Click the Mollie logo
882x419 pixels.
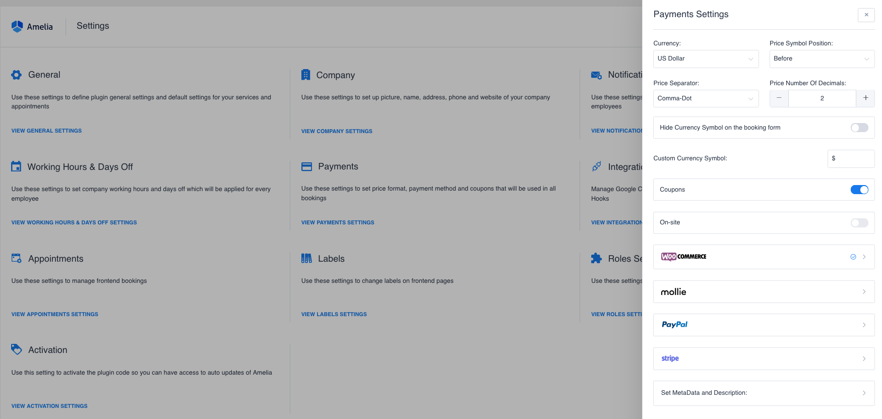(673, 292)
